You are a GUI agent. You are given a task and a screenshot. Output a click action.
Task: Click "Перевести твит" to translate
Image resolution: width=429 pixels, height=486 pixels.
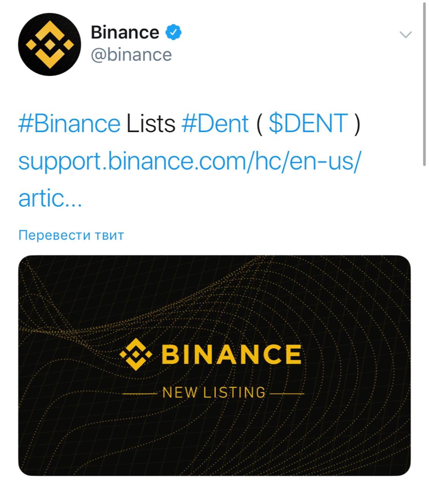click(71, 235)
